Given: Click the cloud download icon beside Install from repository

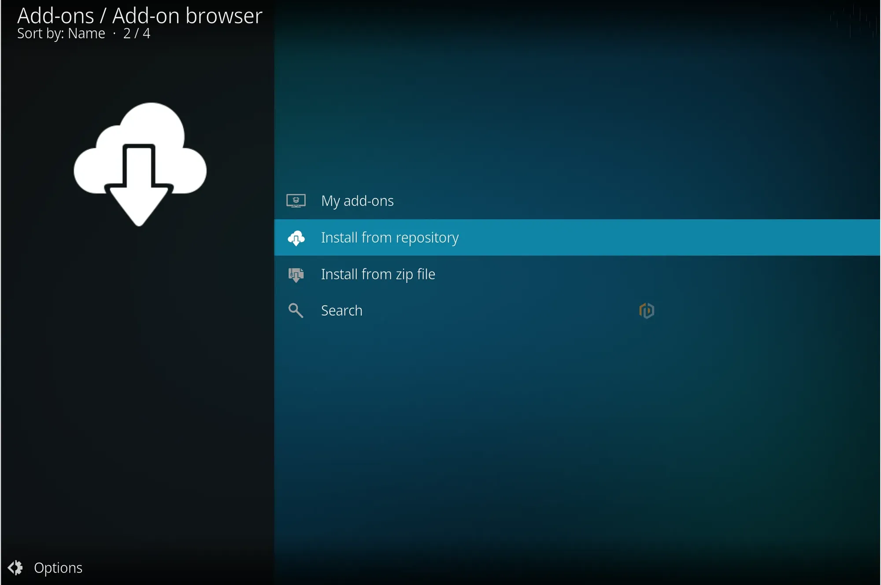Looking at the screenshot, I should click(296, 238).
